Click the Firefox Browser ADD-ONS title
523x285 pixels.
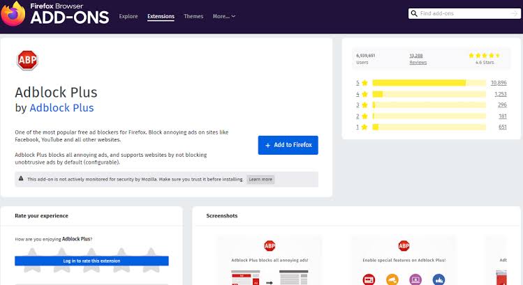click(x=69, y=14)
